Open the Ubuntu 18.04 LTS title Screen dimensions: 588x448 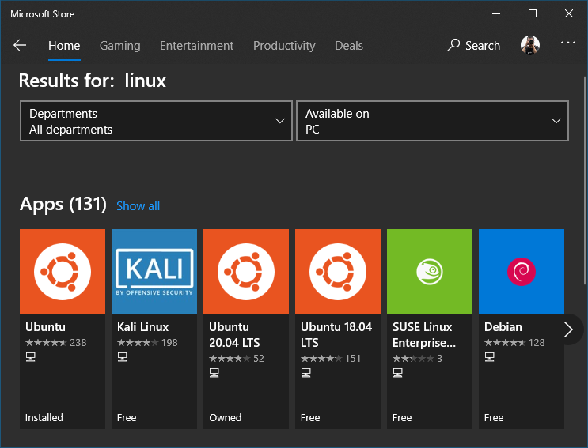coord(336,334)
